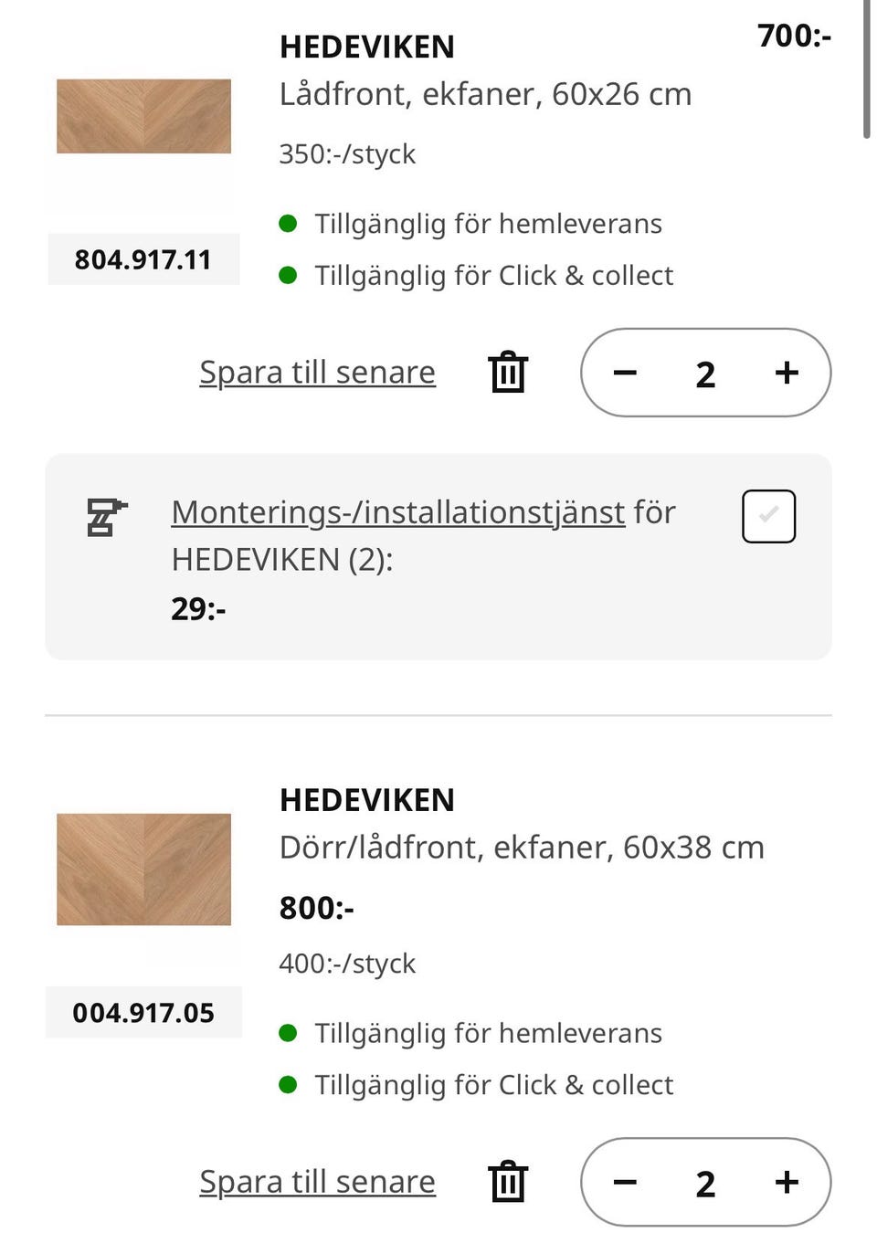The width and height of the screenshot is (877, 1254).
Task: Click the trash icon for the 60x38 cm dörr/lådfront
Action: pos(508,1181)
